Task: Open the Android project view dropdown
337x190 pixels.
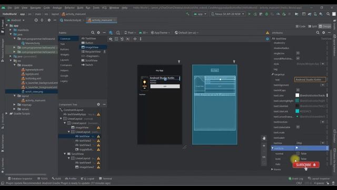Action: (x=16, y=20)
